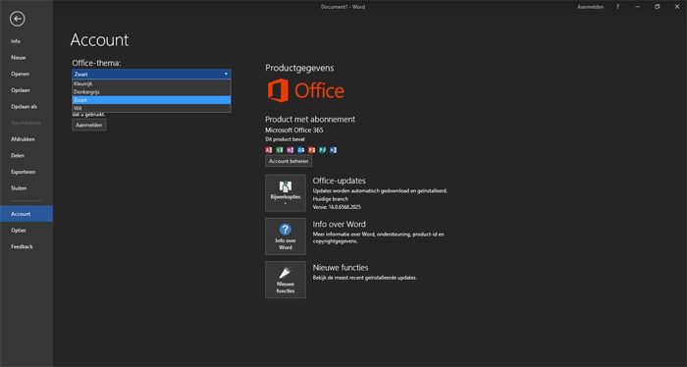Click Aanmelden in the title bar
This screenshot has height=367, width=687.
[590, 7]
